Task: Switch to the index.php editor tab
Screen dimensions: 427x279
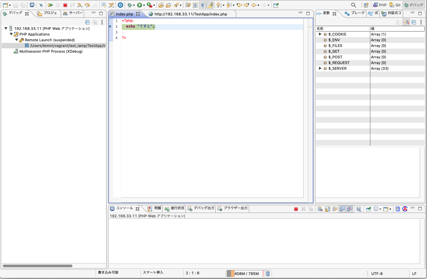Action: point(124,14)
